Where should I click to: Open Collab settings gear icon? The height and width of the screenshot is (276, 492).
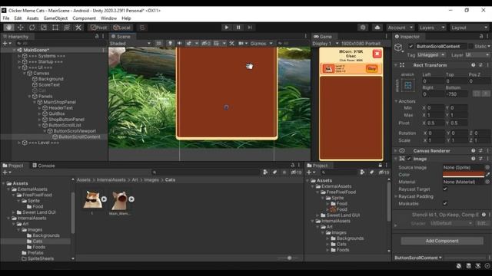click(363, 28)
